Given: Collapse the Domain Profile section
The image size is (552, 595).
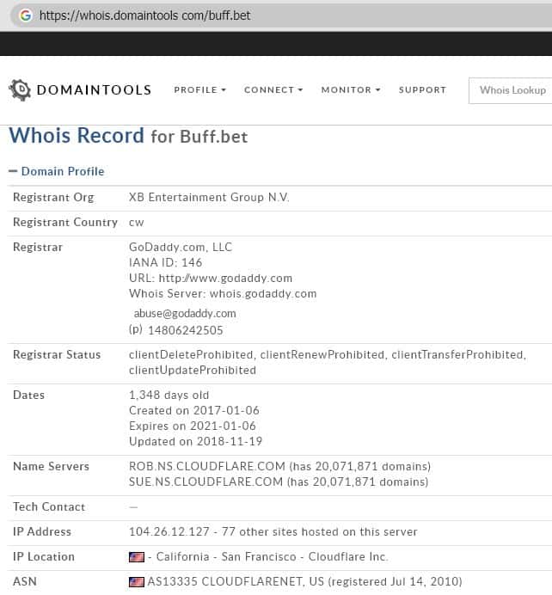Looking at the screenshot, I should [56, 171].
